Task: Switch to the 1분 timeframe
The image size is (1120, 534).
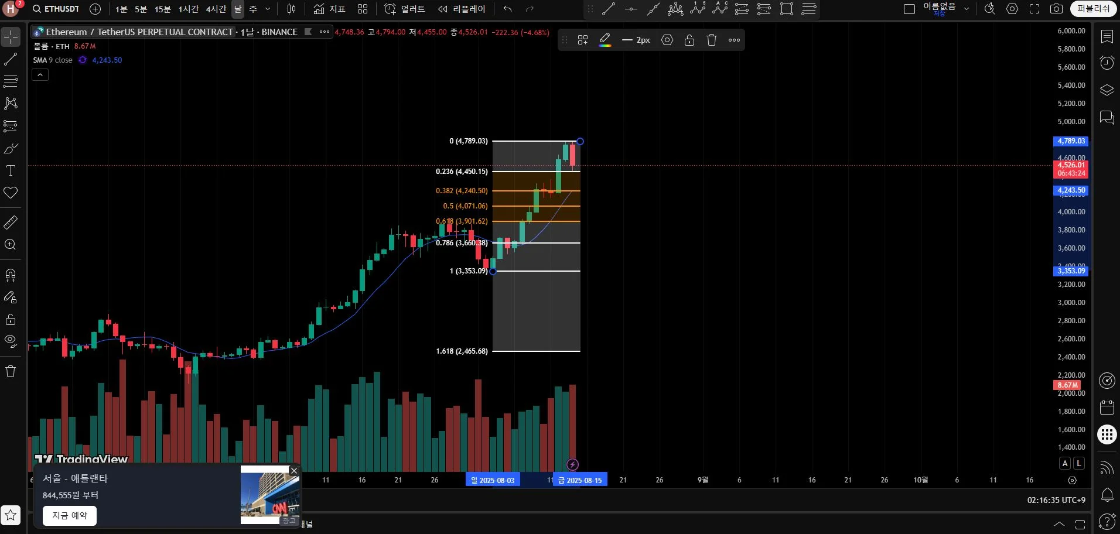Action: point(121,9)
